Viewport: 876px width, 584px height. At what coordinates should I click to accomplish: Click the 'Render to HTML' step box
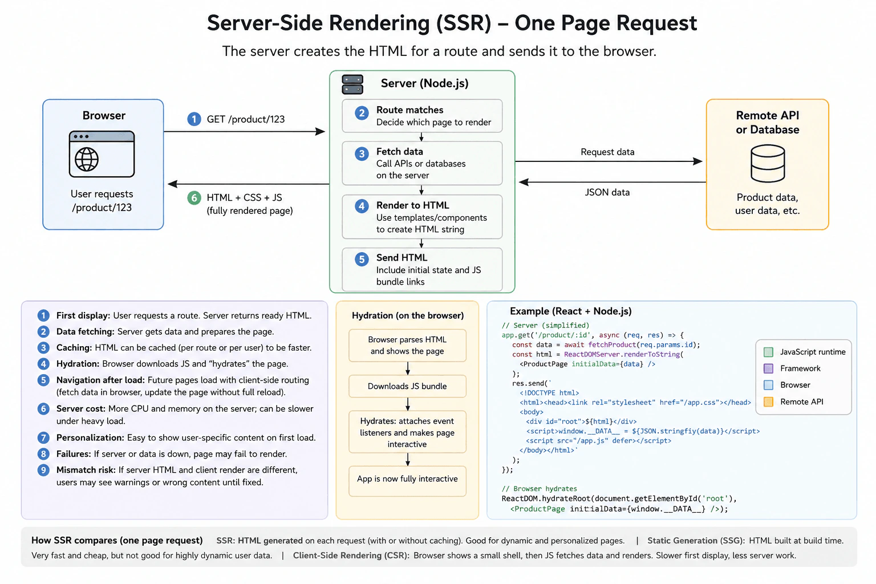(x=422, y=217)
